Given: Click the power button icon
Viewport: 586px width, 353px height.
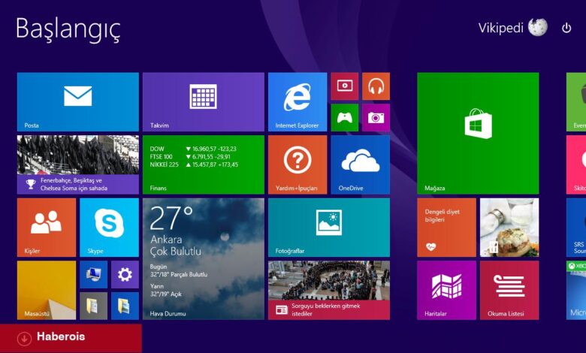Looking at the screenshot, I should (x=566, y=28).
